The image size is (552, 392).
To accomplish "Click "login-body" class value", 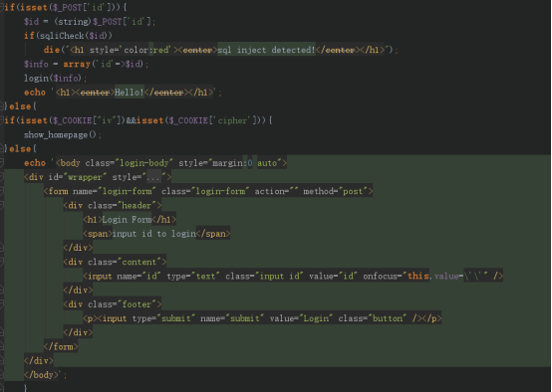I will click(x=144, y=163).
